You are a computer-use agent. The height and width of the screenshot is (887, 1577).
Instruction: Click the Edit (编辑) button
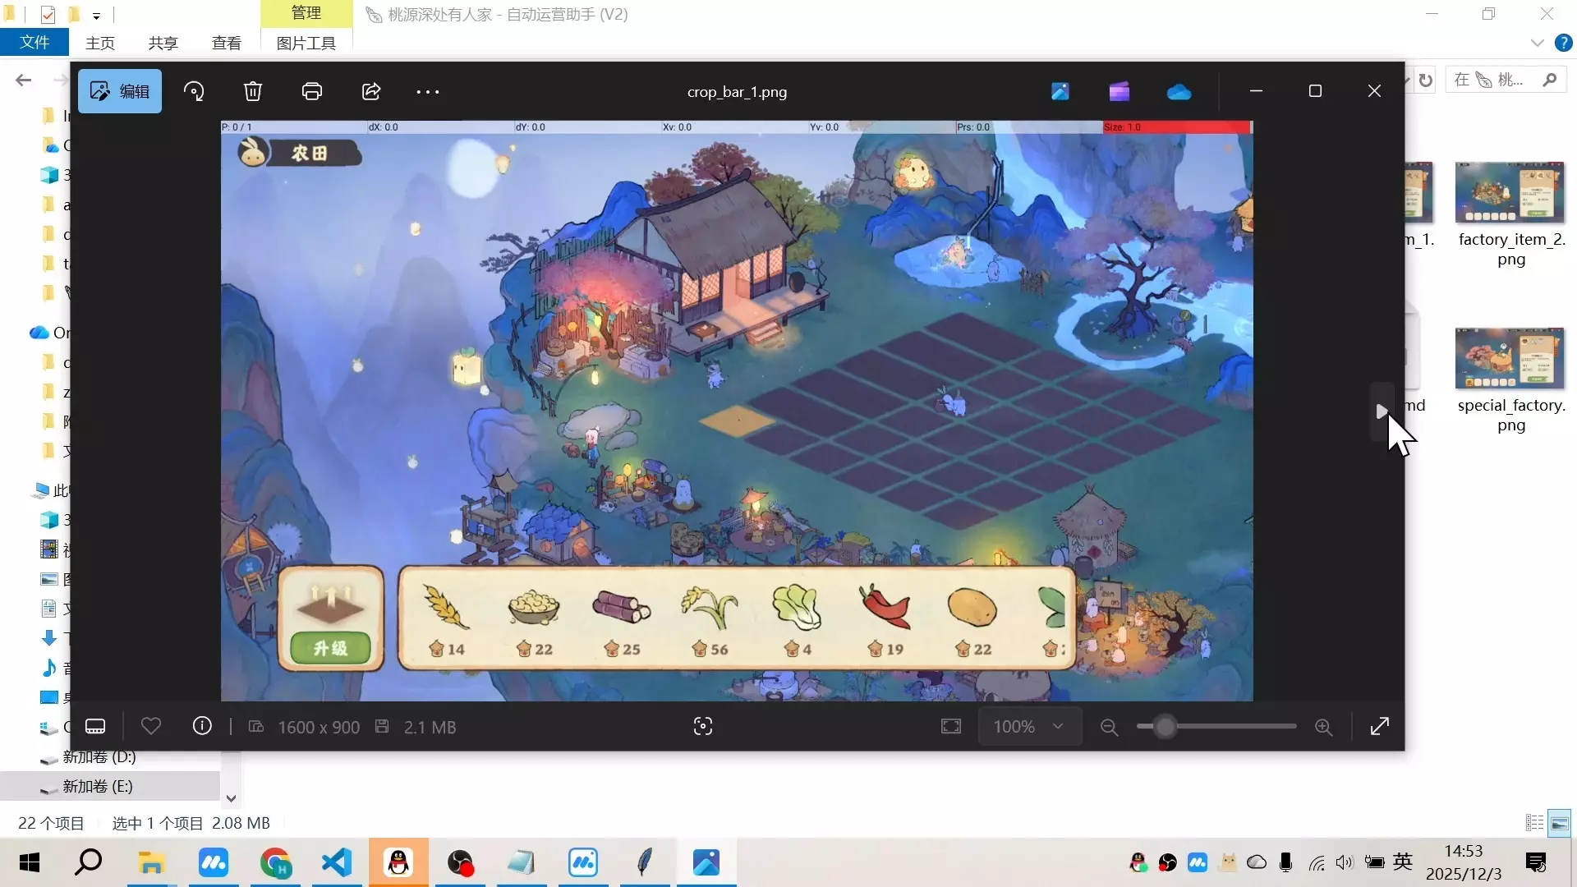(120, 91)
